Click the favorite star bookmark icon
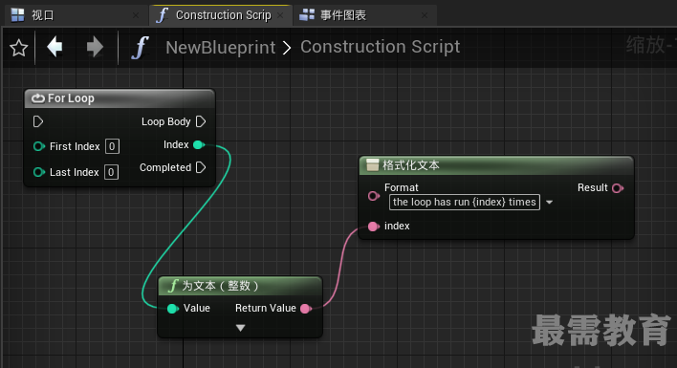 18,48
